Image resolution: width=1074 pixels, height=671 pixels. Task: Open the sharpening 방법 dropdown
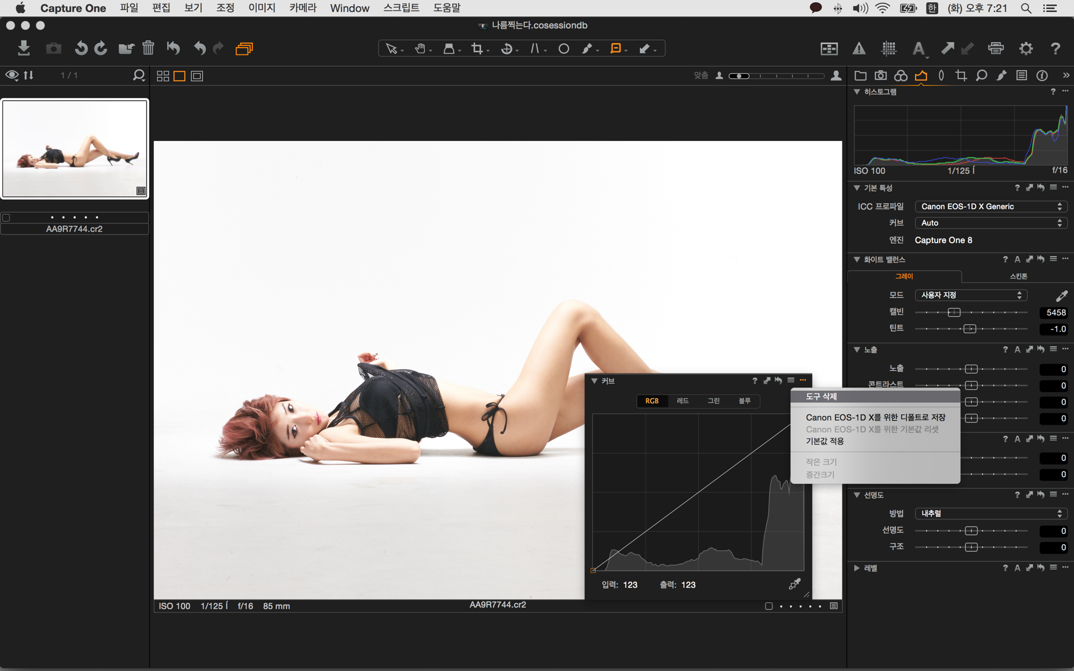pyautogui.click(x=991, y=513)
